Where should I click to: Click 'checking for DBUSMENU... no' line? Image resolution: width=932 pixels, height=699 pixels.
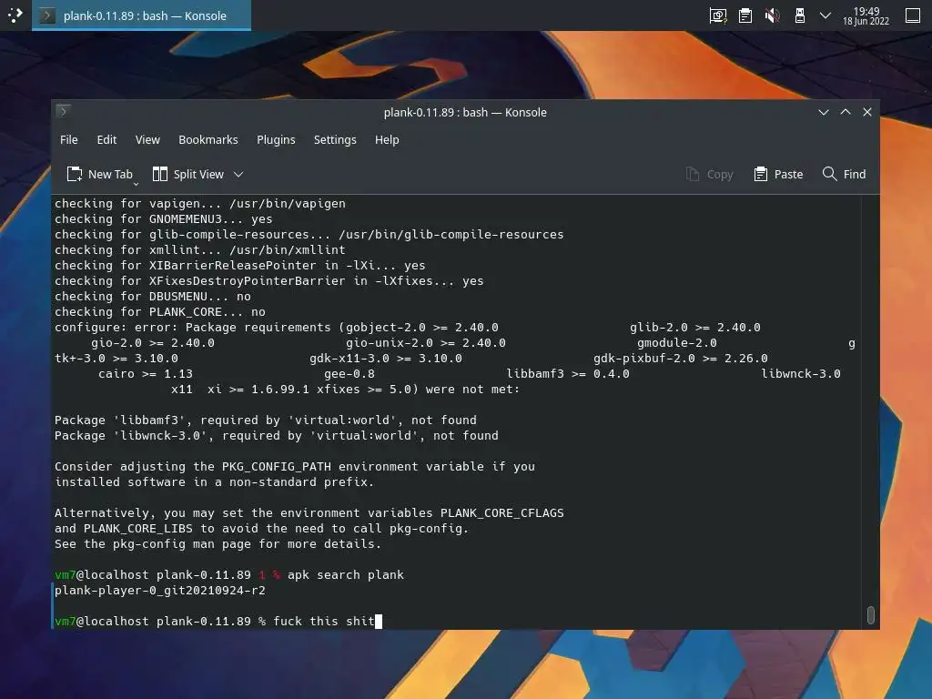[153, 297]
